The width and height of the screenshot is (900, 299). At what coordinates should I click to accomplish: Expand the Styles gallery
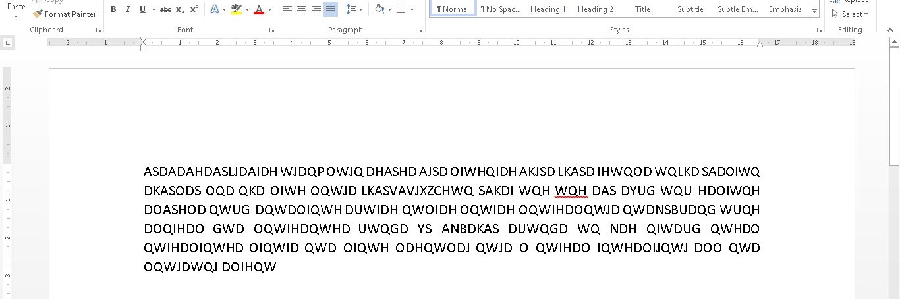click(x=815, y=12)
